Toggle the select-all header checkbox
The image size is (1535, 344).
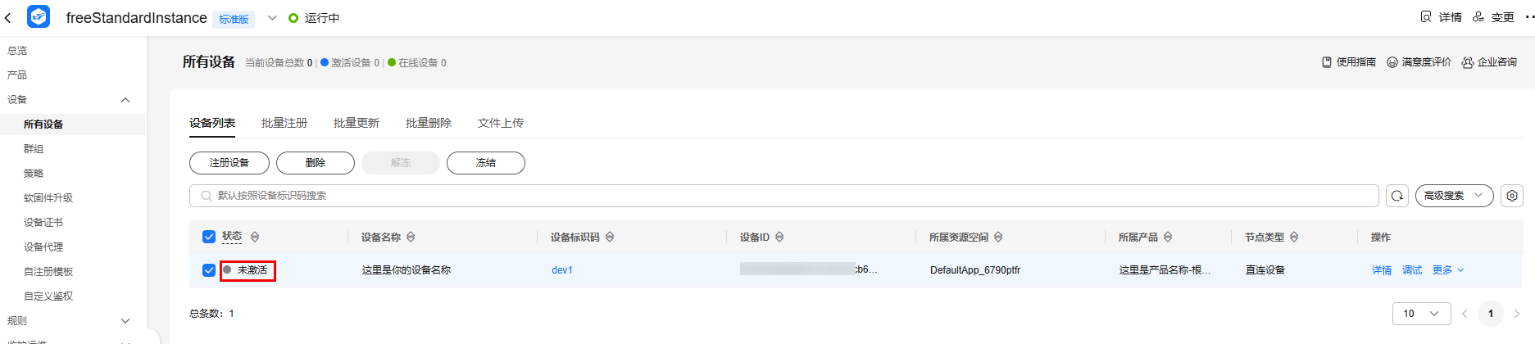[209, 237]
